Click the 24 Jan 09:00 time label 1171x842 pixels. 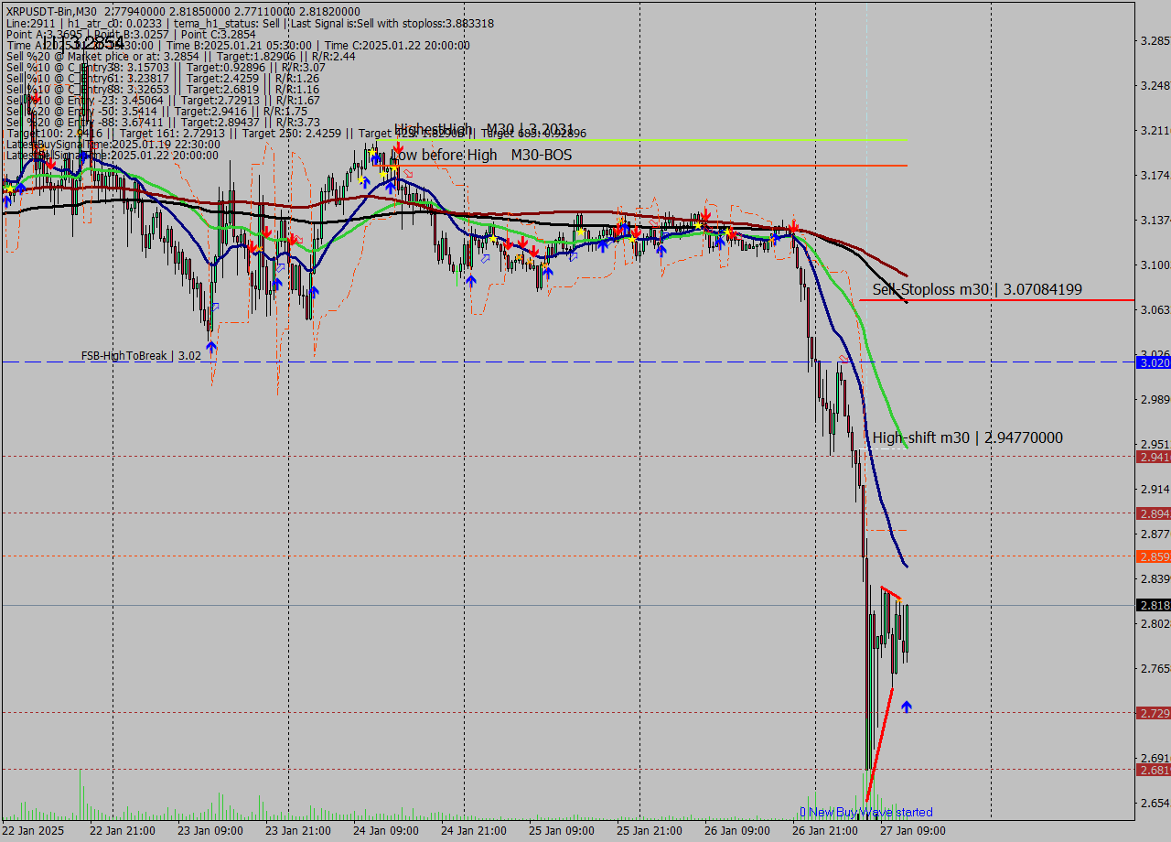click(x=385, y=831)
